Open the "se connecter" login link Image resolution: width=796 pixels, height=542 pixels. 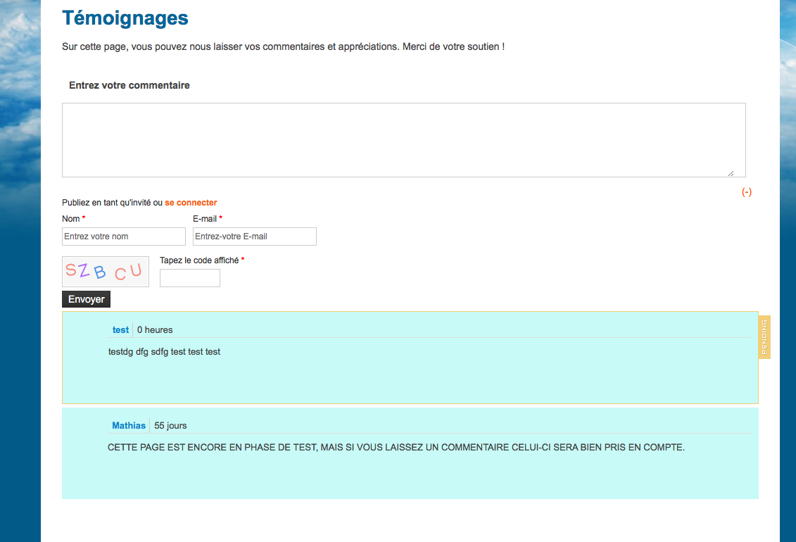(x=191, y=203)
